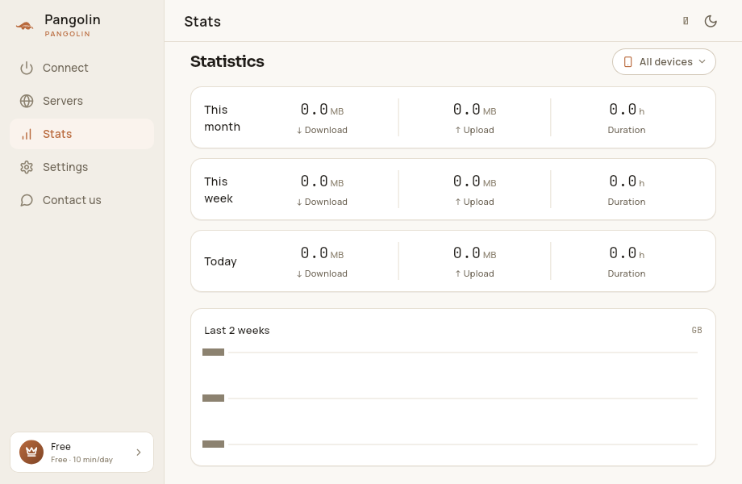Click the Today label
Viewport: 742px width, 484px height.
[220, 261]
